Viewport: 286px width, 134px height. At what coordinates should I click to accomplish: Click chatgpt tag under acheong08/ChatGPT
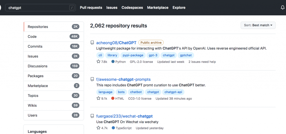click(x=169, y=55)
